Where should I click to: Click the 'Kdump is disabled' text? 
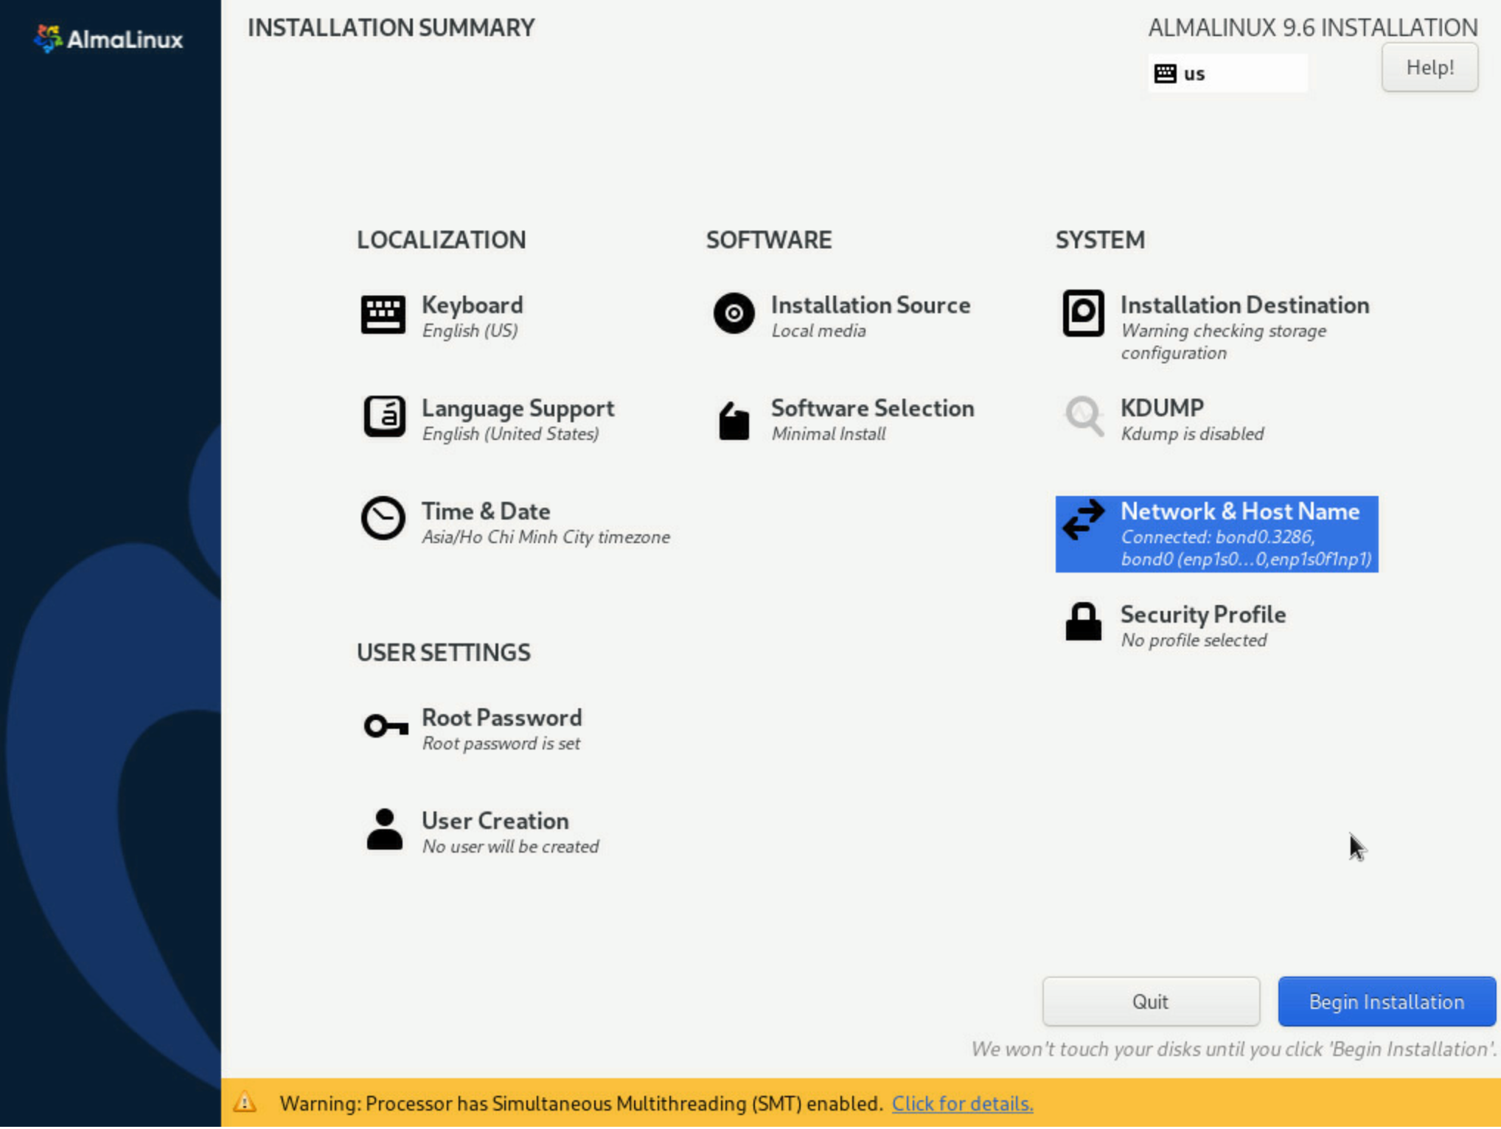[1192, 434]
